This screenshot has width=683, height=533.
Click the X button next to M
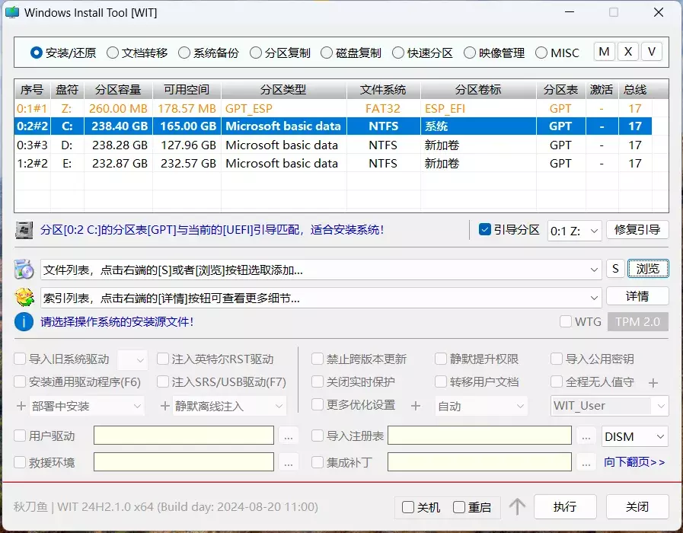pyautogui.click(x=628, y=52)
